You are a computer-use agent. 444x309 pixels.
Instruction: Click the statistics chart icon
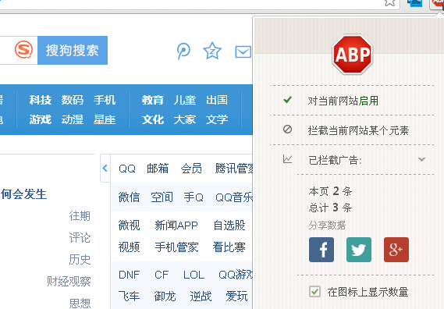tap(287, 159)
